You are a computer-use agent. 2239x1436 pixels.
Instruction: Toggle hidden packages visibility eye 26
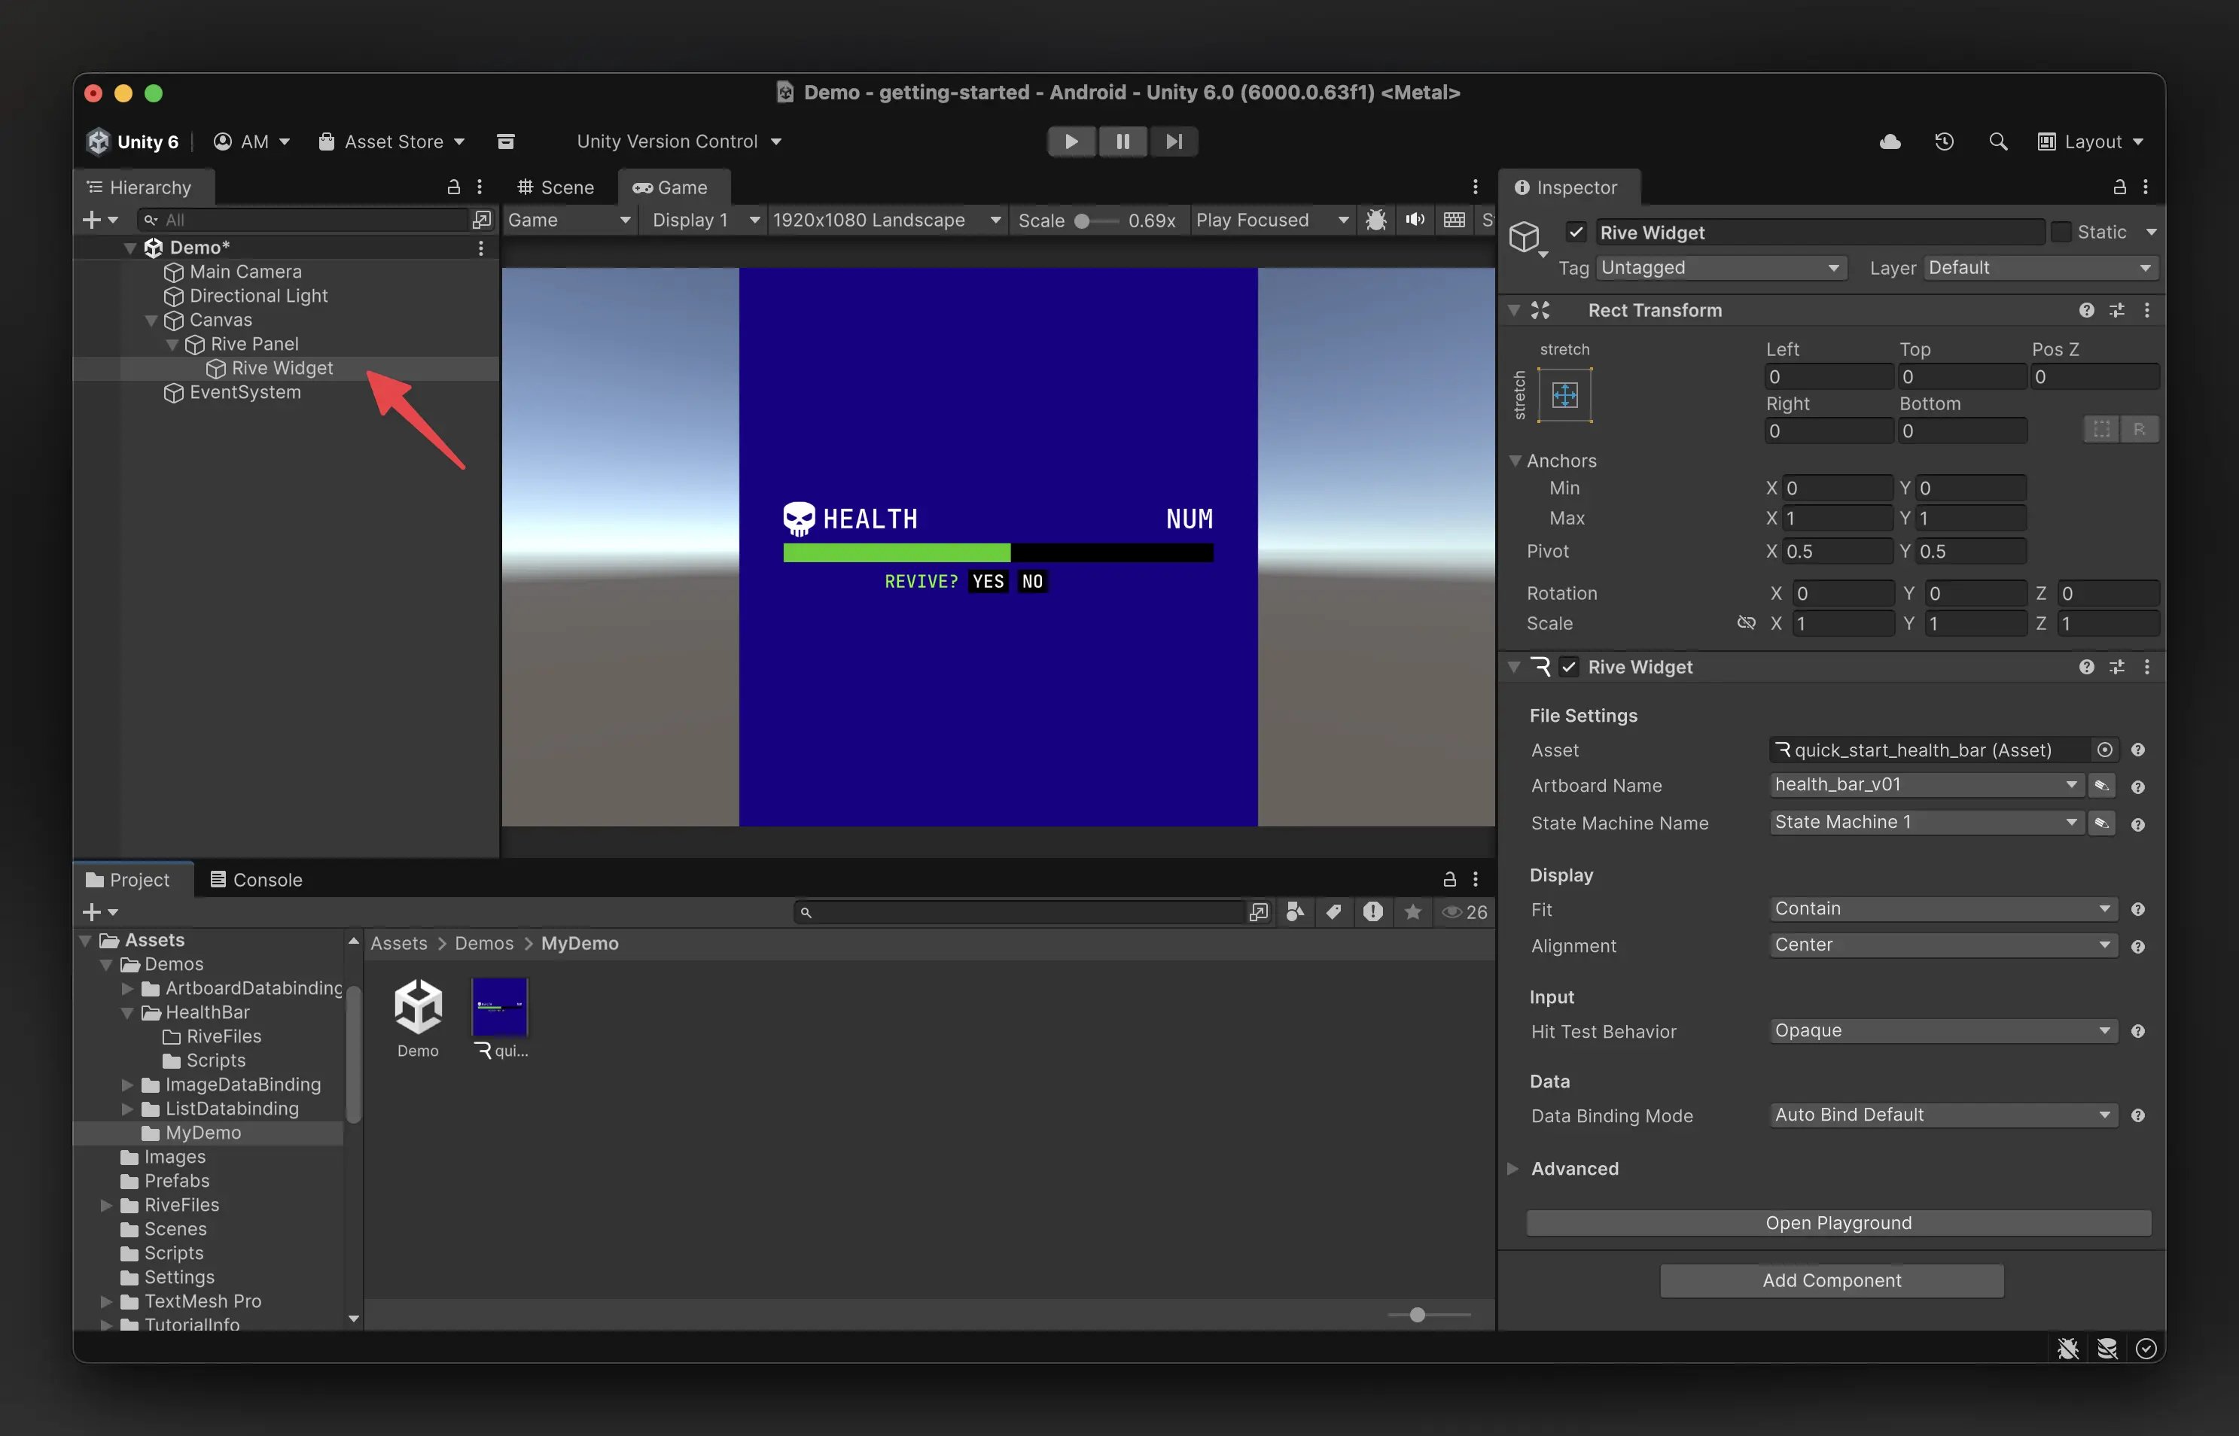(x=1465, y=912)
